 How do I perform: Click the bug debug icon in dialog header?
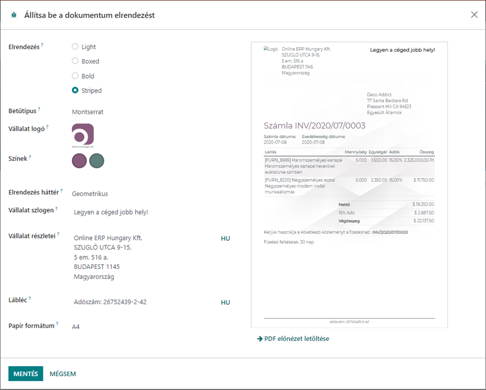(13, 15)
